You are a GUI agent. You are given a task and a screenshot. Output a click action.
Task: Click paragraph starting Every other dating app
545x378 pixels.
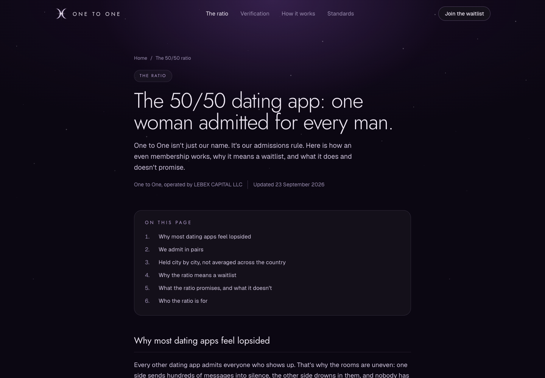point(271,370)
